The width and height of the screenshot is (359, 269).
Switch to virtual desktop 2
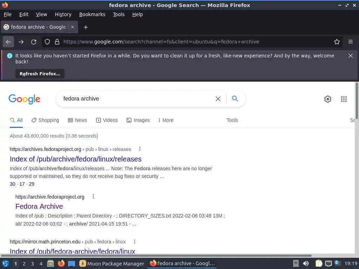click(24, 264)
